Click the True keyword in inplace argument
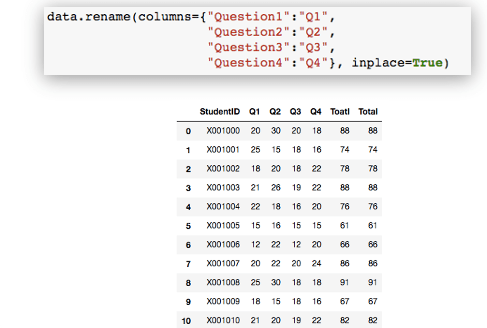This screenshot has height=328, width=487. tap(427, 63)
